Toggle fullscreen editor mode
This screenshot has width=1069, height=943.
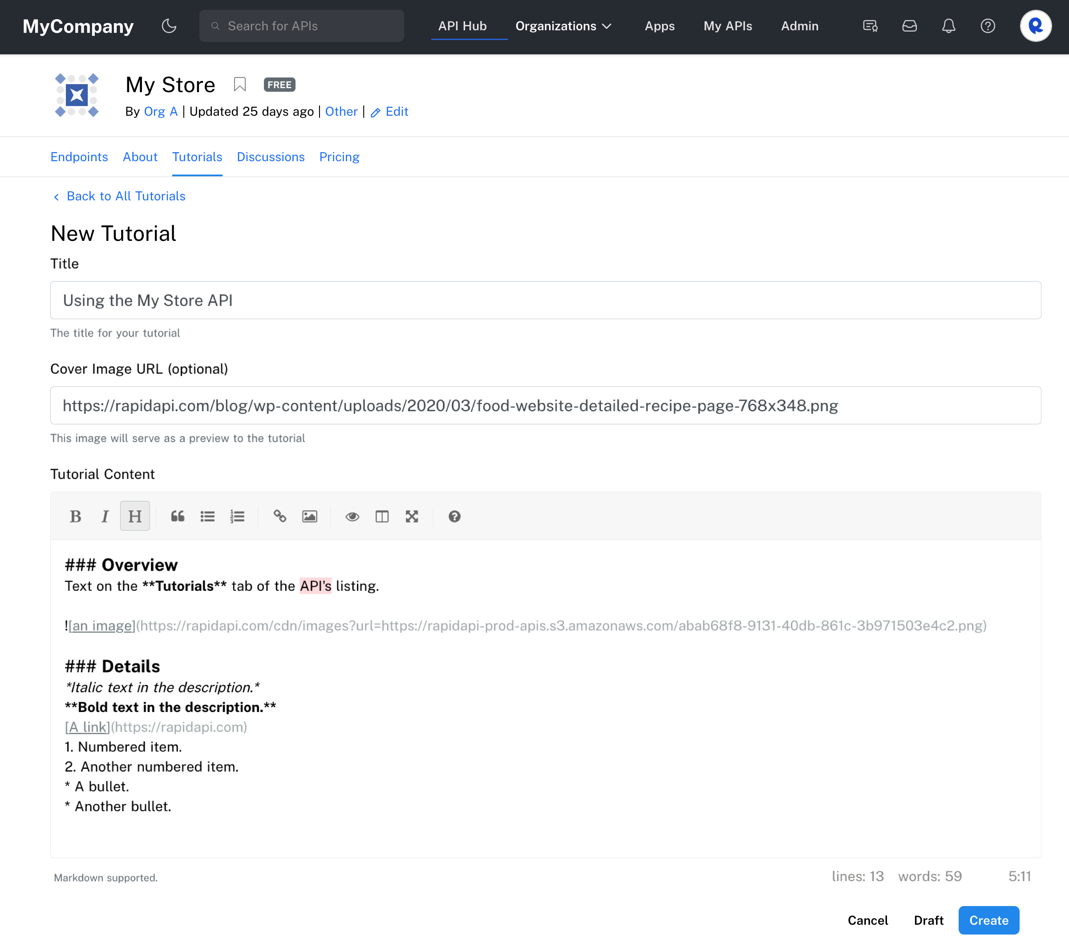click(x=412, y=516)
